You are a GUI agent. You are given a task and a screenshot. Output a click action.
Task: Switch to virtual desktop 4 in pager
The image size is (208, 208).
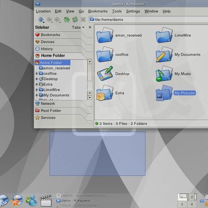click(x=192, y=204)
